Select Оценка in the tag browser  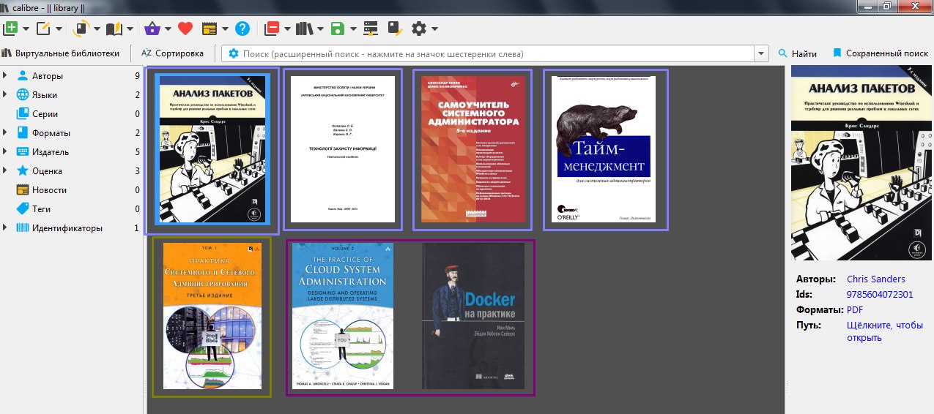tap(47, 171)
